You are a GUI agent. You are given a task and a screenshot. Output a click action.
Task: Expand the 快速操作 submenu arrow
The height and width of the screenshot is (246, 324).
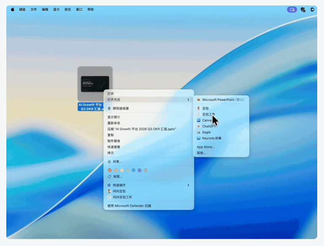[x=188, y=185]
